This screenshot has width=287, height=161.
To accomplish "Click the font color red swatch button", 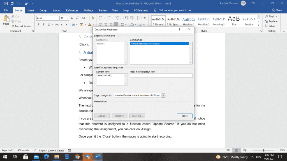I will click(x=90, y=25).
